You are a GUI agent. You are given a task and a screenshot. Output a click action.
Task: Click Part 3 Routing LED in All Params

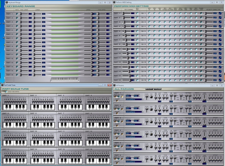117,126
